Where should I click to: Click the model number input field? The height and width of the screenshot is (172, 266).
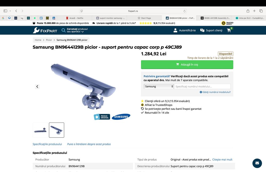pyautogui.click(x=202, y=86)
